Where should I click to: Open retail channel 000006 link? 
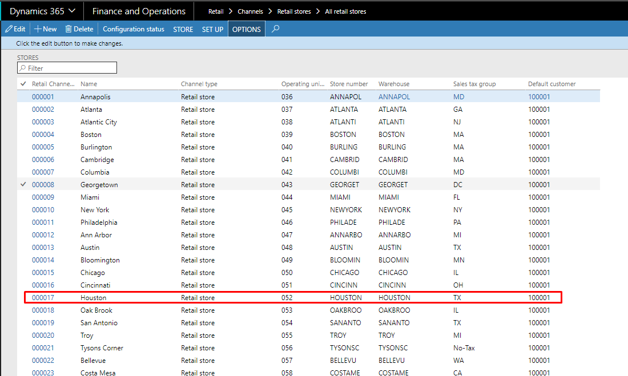(43, 159)
